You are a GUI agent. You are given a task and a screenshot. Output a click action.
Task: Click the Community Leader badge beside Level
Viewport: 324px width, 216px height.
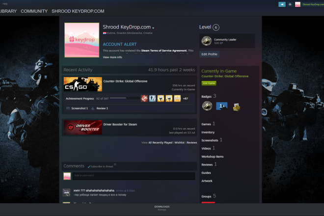tap(206, 41)
